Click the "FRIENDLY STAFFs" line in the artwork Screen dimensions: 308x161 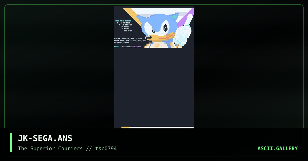[x=122, y=42]
